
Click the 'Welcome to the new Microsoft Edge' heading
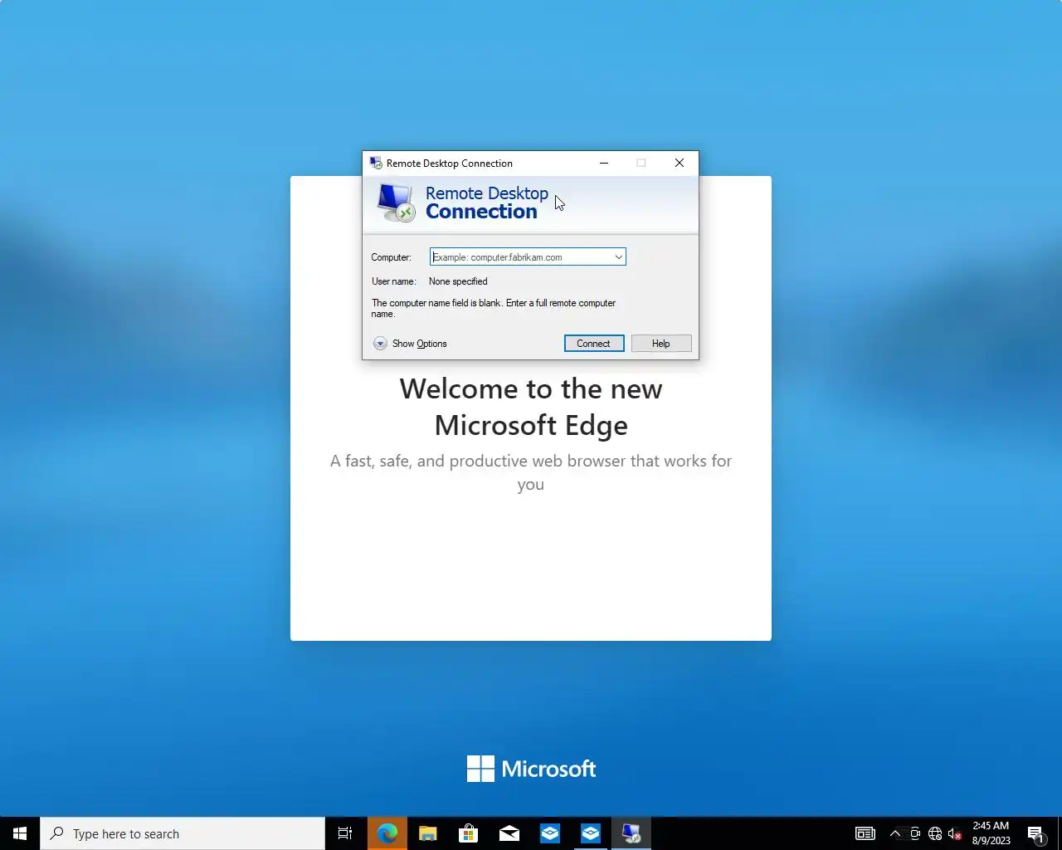point(531,407)
